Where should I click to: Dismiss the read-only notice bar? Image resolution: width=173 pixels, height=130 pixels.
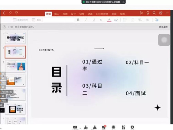[x=4, y=27]
